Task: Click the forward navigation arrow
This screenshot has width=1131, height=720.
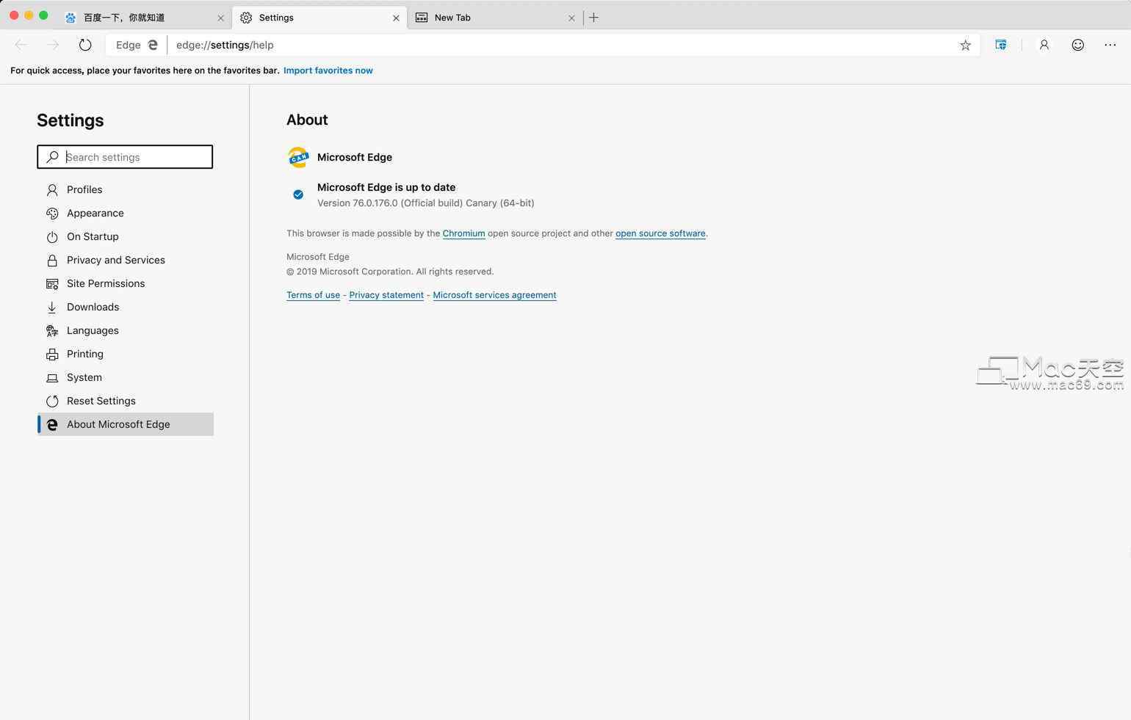Action: [53, 45]
